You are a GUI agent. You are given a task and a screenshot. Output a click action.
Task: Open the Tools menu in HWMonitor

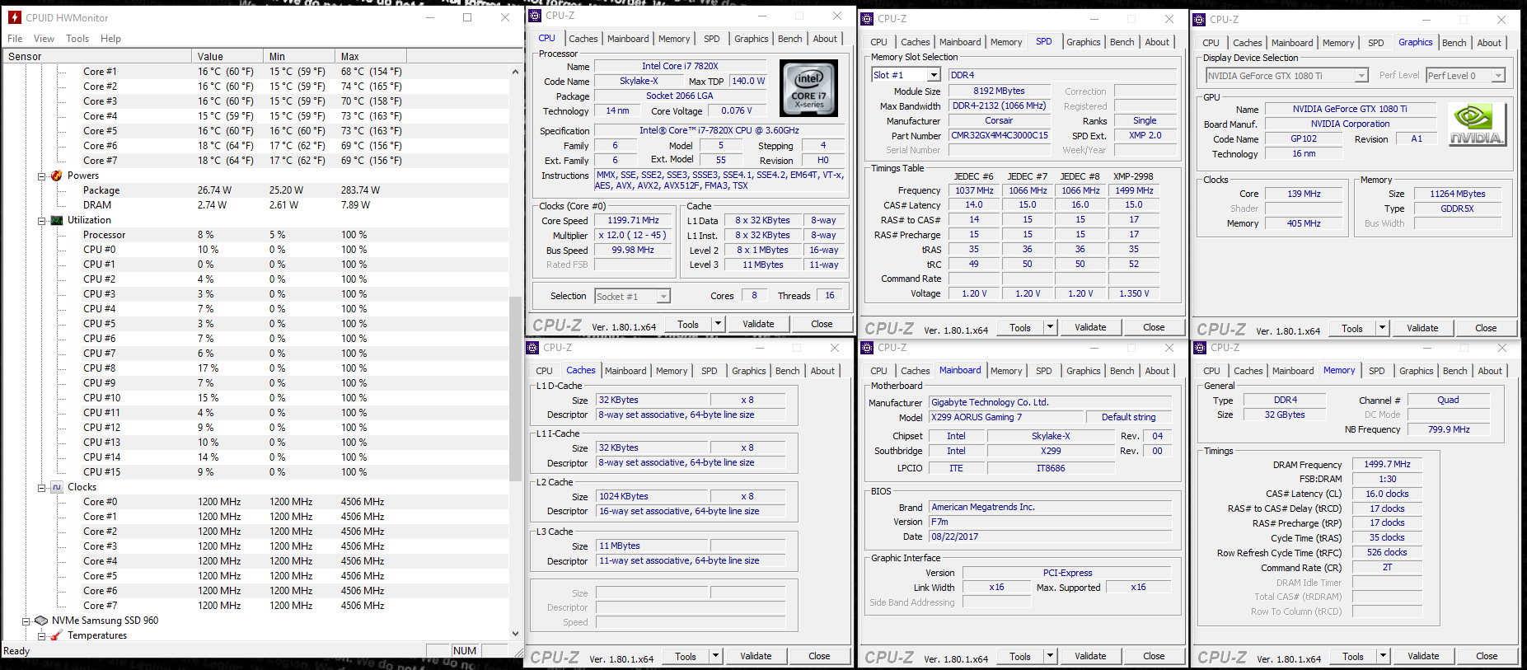tap(77, 39)
